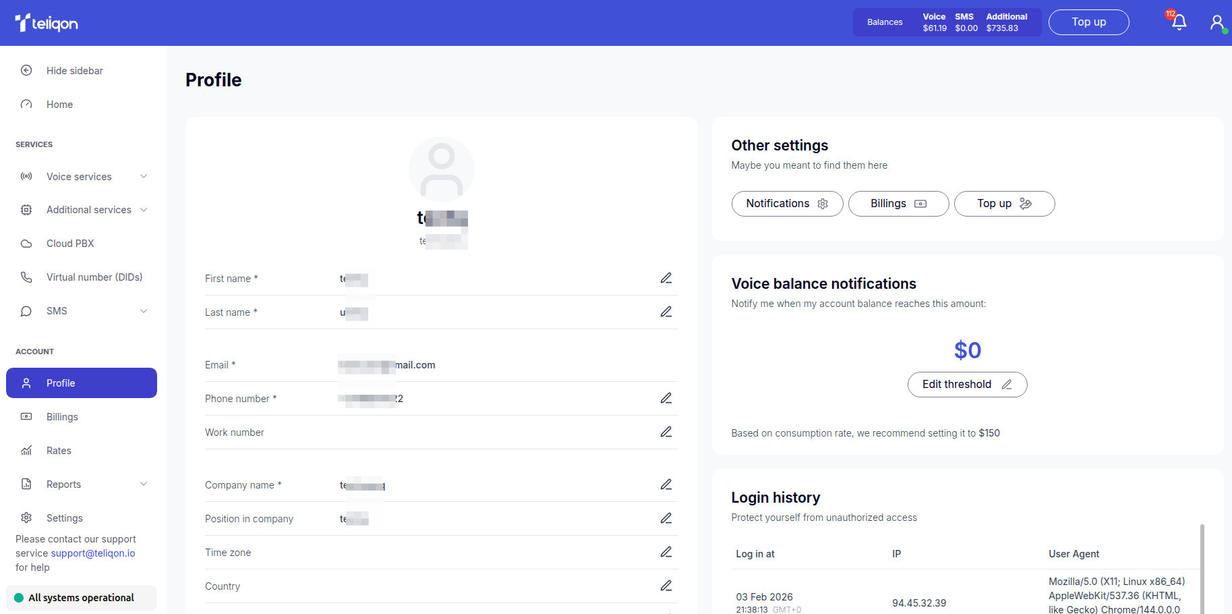Expand the Reports section chevron
The width and height of the screenshot is (1232, 614).
[x=143, y=484]
